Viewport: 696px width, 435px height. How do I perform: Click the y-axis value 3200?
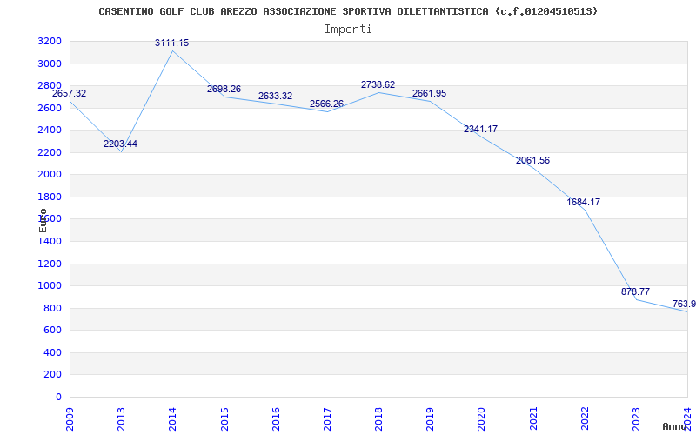[50, 42]
